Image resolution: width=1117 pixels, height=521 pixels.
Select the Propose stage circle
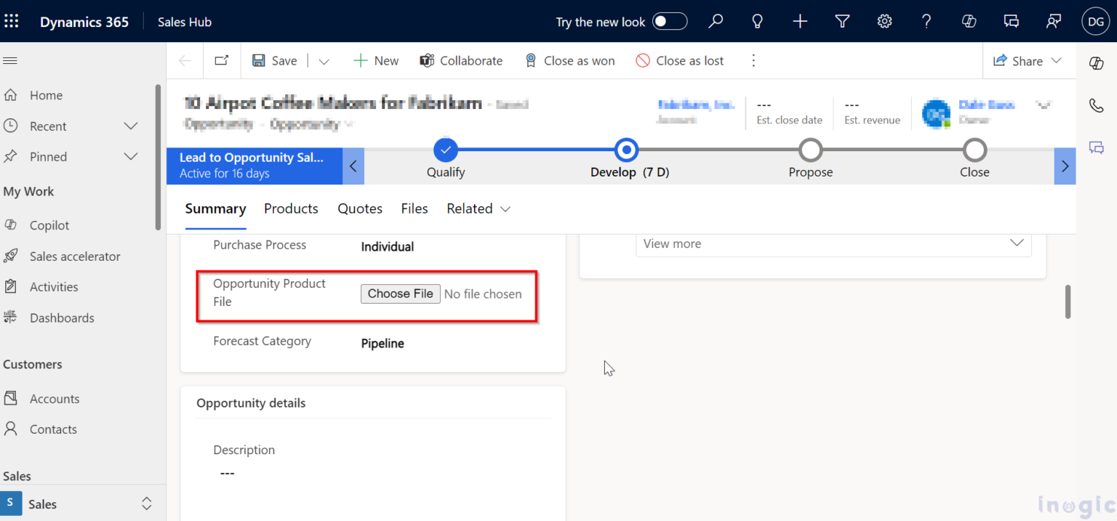click(x=810, y=151)
